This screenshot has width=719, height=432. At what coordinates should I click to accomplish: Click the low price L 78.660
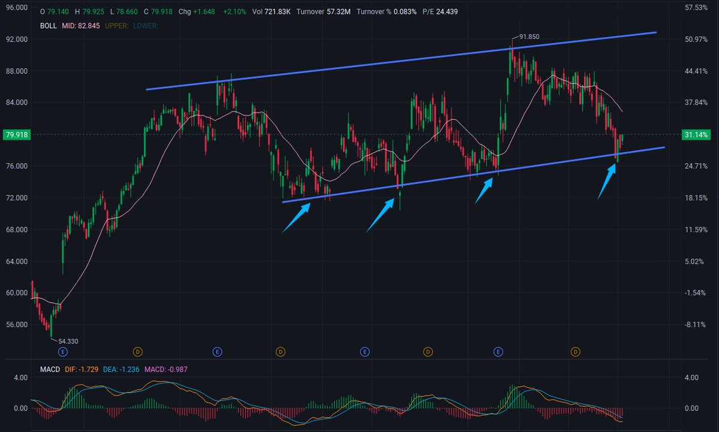pyautogui.click(x=124, y=11)
